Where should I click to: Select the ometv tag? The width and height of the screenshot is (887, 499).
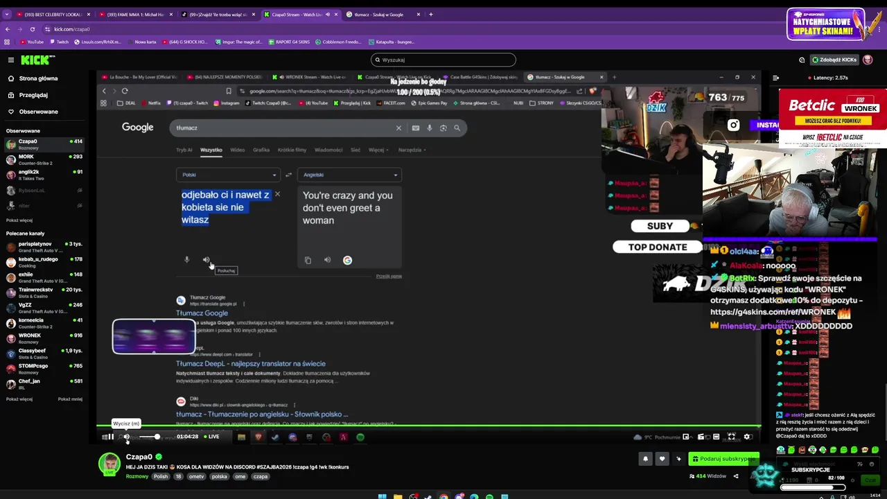[197, 477]
